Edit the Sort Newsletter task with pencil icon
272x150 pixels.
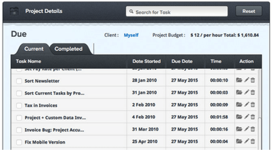coord(247,80)
